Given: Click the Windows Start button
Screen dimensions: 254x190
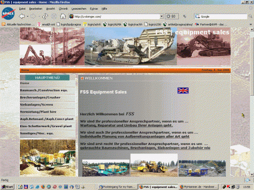Looking at the screenshot, I should click(x=7, y=187).
